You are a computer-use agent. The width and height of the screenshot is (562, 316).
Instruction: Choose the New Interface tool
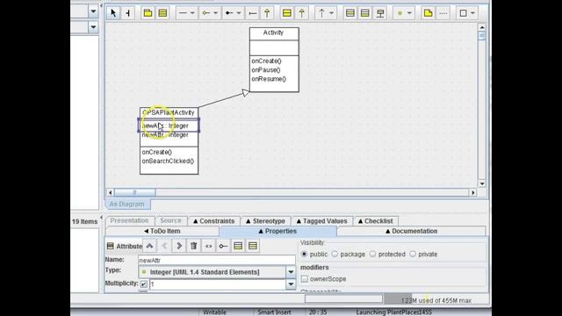pos(287,13)
